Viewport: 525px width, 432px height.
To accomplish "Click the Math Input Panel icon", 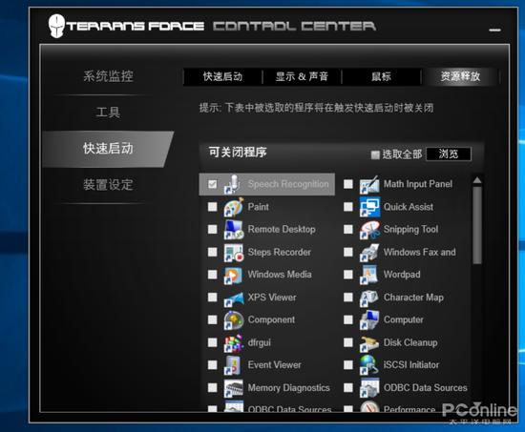I will tap(369, 184).
